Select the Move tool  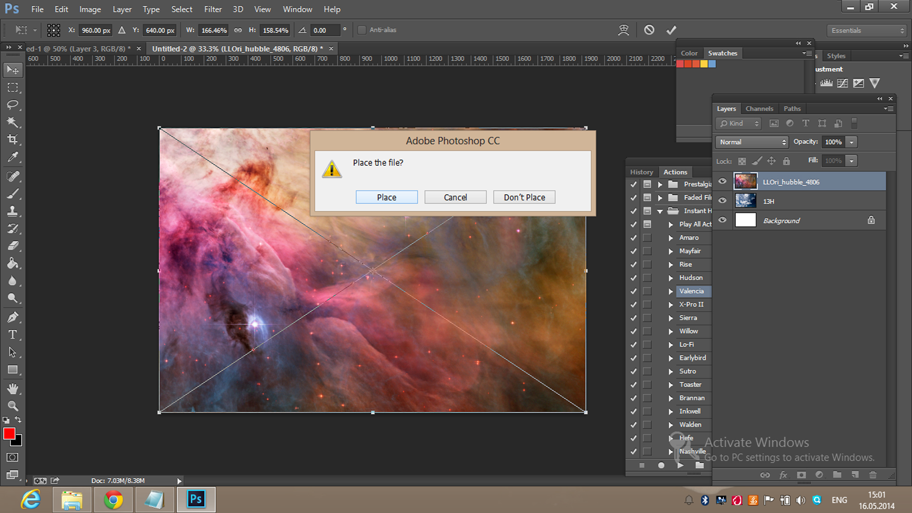13,70
